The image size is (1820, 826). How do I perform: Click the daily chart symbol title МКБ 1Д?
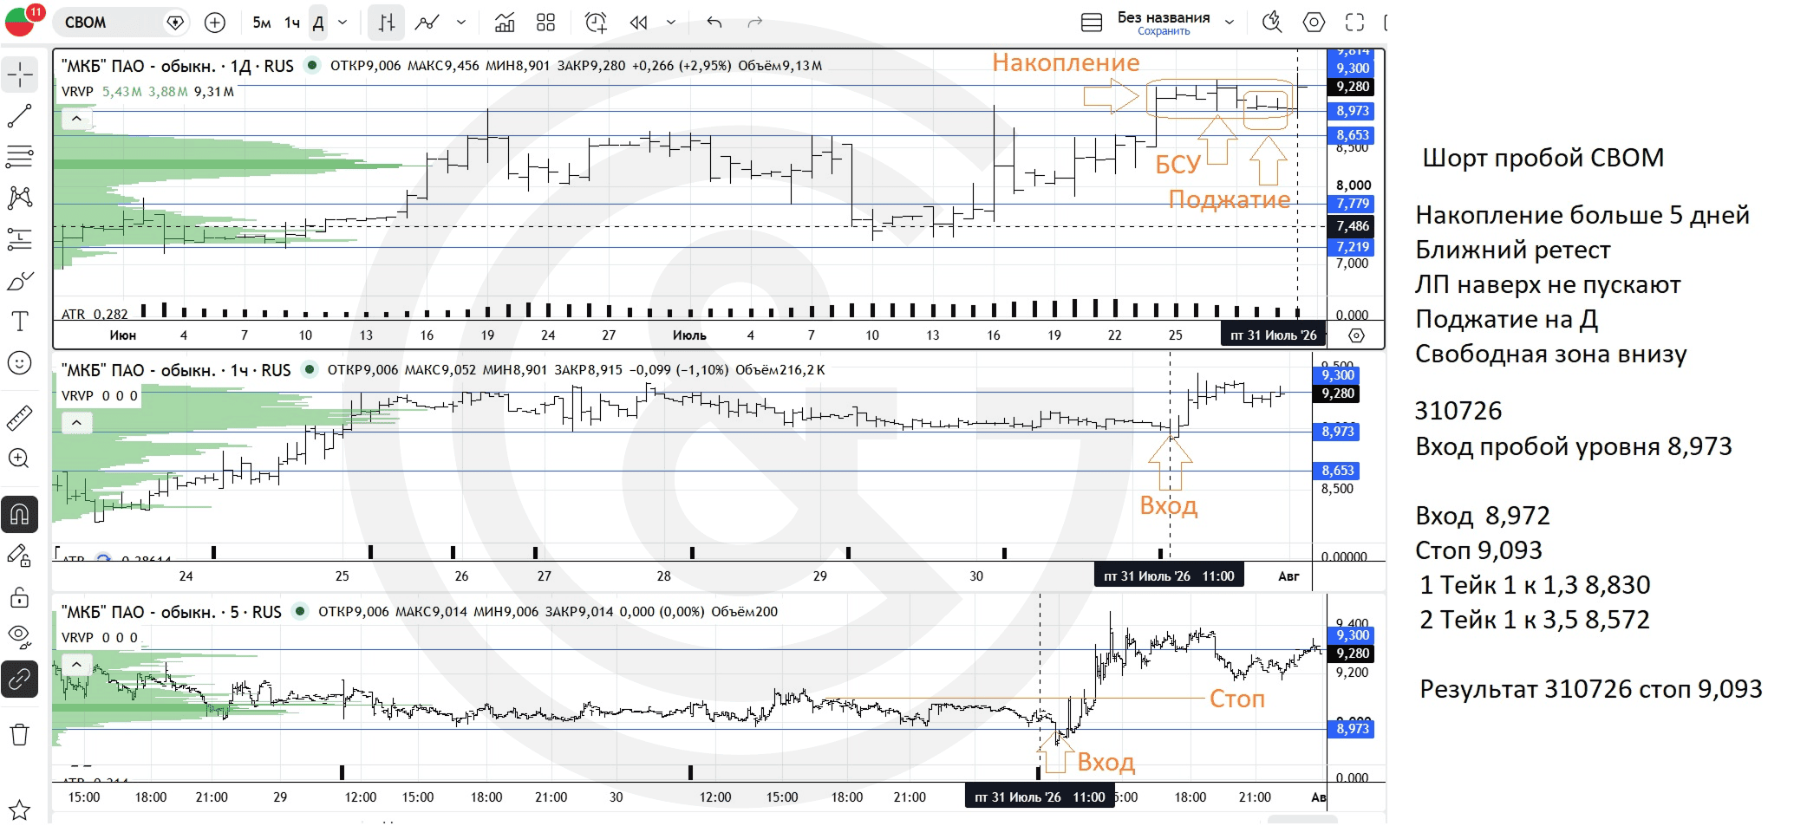[x=178, y=66]
